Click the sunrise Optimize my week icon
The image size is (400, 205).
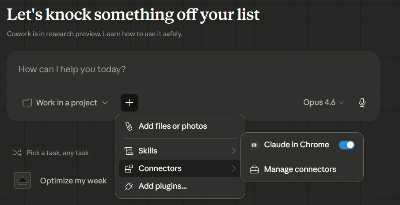pyautogui.click(x=23, y=180)
